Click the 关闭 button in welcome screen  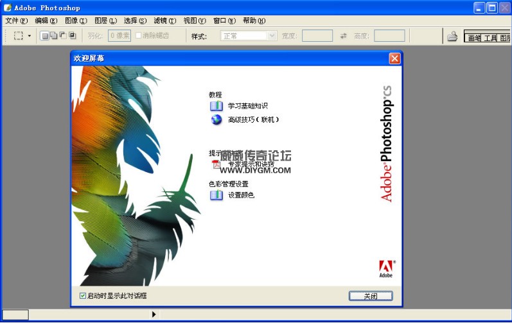pos(371,296)
